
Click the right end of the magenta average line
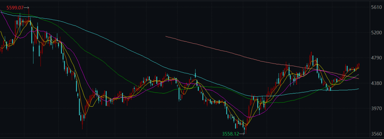point(359,74)
